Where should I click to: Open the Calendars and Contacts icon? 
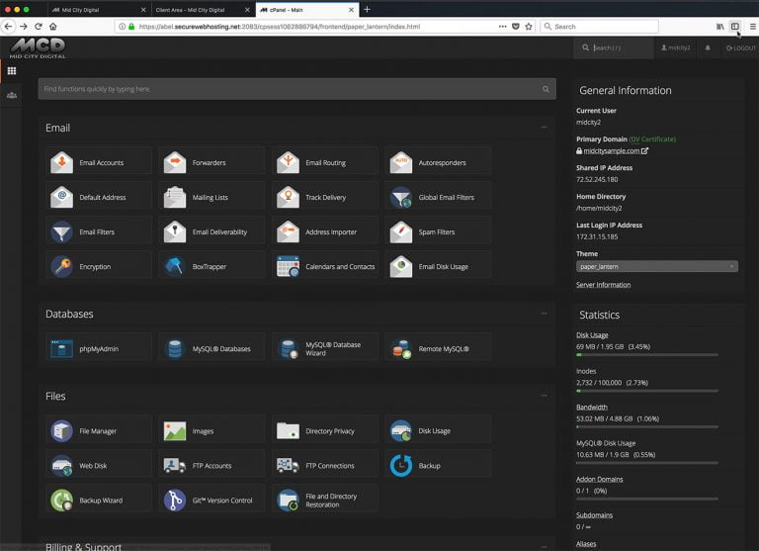point(288,266)
